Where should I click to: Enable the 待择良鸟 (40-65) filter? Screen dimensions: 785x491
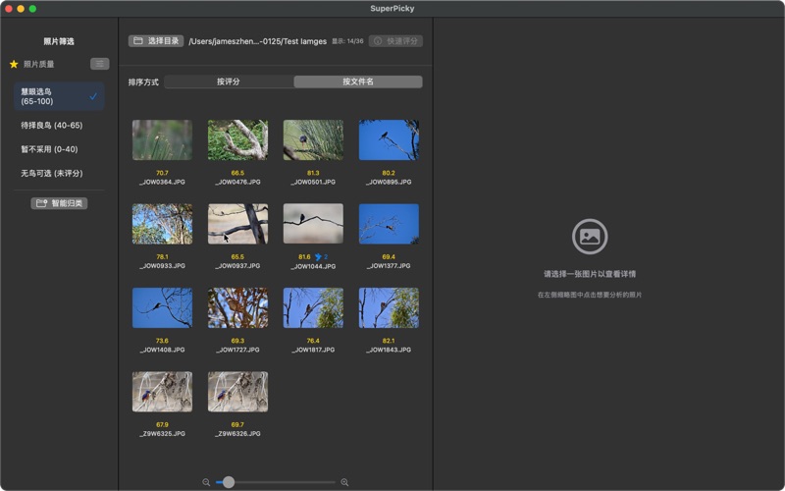[52, 126]
